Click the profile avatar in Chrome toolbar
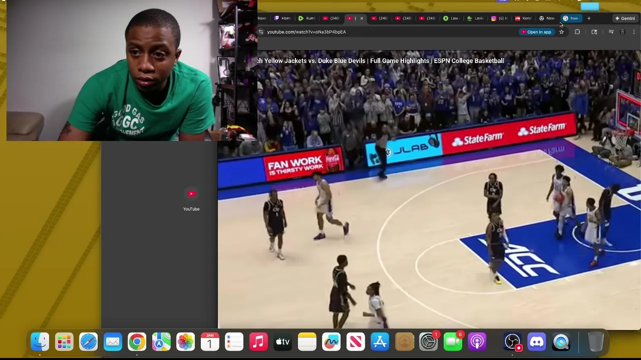This screenshot has width=641, height=360. tap(622, 32)
